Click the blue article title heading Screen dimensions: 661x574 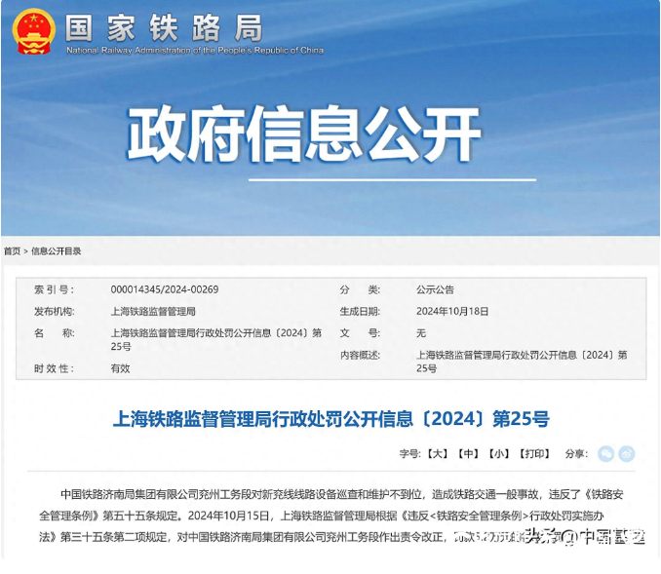[x=331, y=419]
